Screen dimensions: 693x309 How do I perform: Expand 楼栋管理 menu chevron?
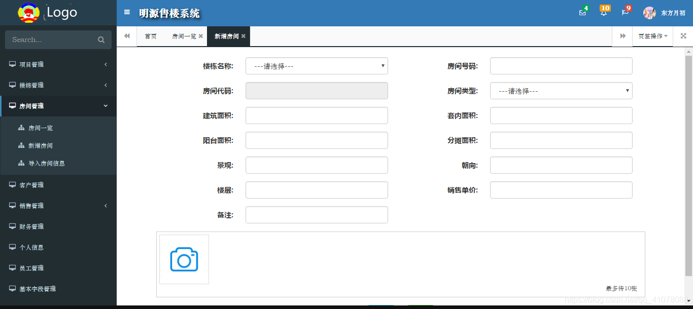[106, 85]
